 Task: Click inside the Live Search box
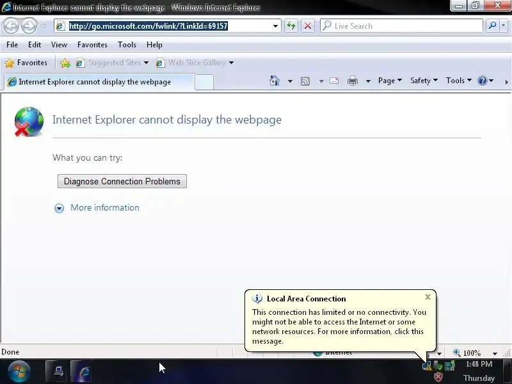tap(401, 26)
